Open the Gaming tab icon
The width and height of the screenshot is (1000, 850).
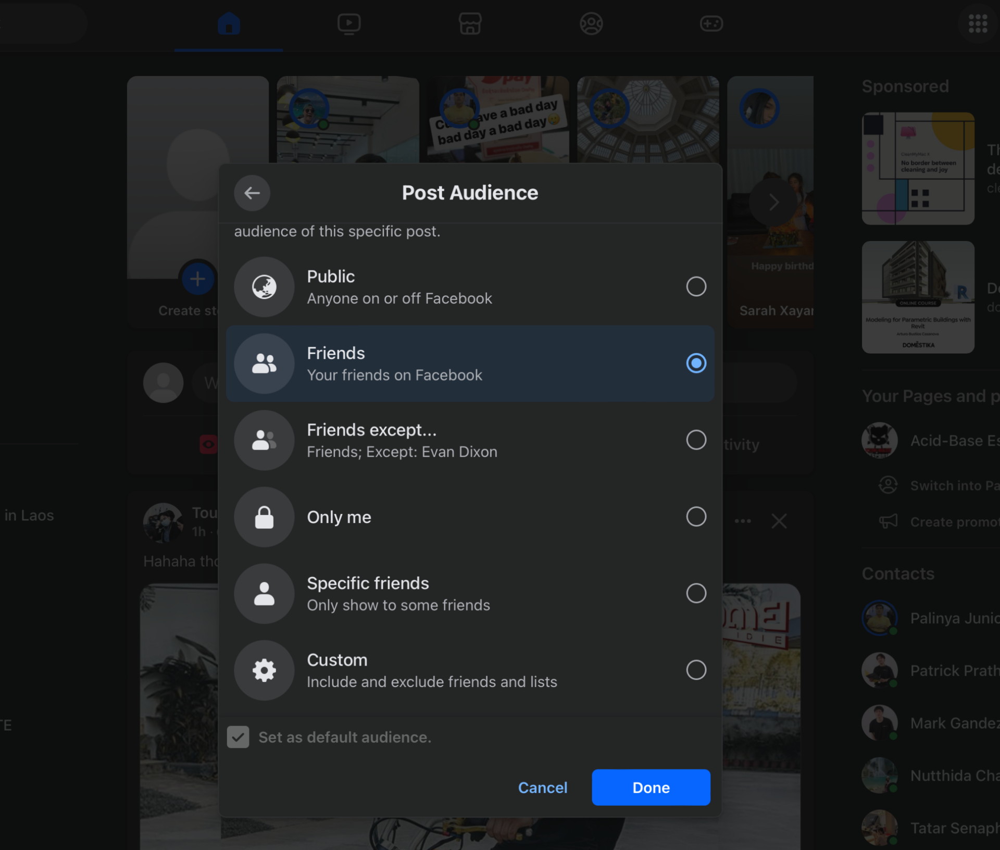711,24
